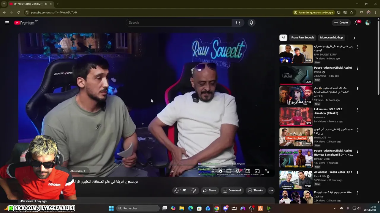Screen dimensions: 380x213
Task: Go to the YouTube Premium home logo
Action: (x=25, y=23)
